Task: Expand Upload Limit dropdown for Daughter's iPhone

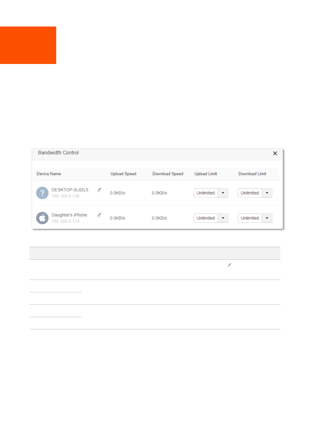Action: coord(223,218)
